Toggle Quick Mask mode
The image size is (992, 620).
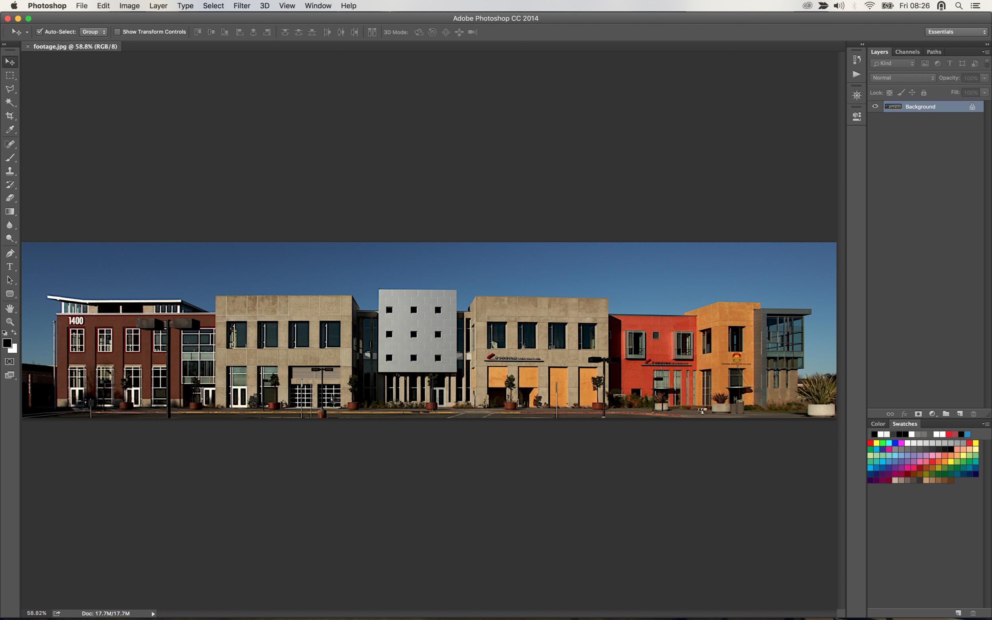tap(10, 362)
